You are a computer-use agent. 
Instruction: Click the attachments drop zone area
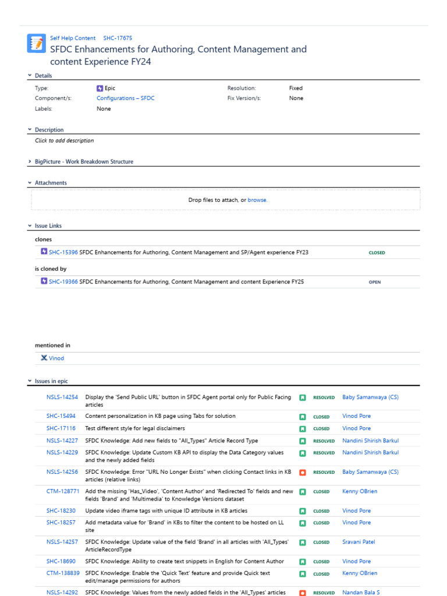pyautogui.click(x=226, y=200)
